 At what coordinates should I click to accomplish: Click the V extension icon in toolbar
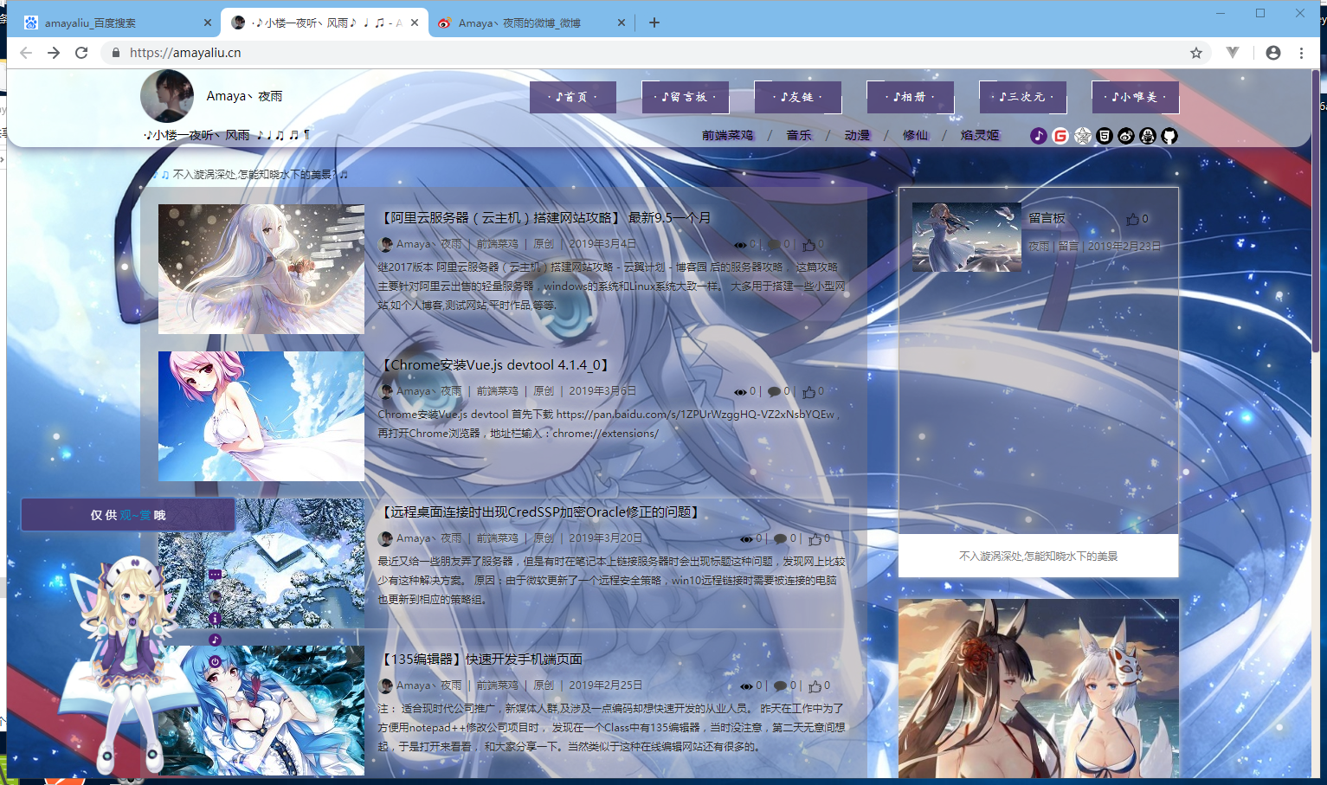click(x=1233, y=53)
